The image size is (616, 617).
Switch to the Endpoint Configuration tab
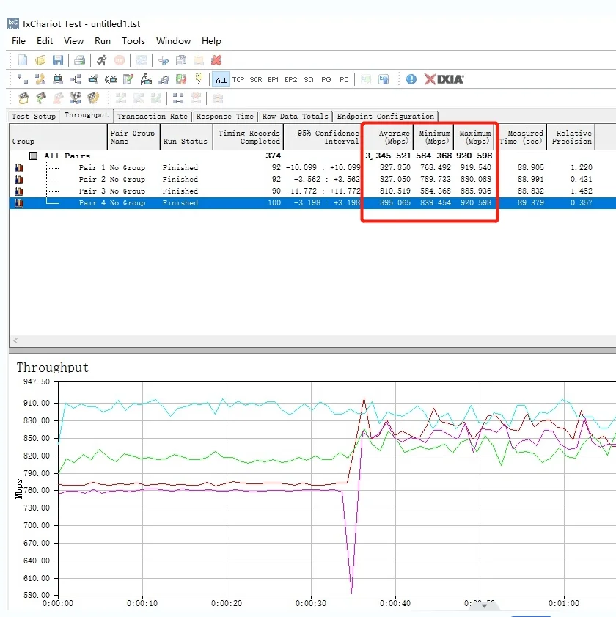coord(386,116)
